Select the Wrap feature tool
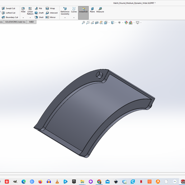Viewport: 185px width, 185px height. [x=50, y=8]
